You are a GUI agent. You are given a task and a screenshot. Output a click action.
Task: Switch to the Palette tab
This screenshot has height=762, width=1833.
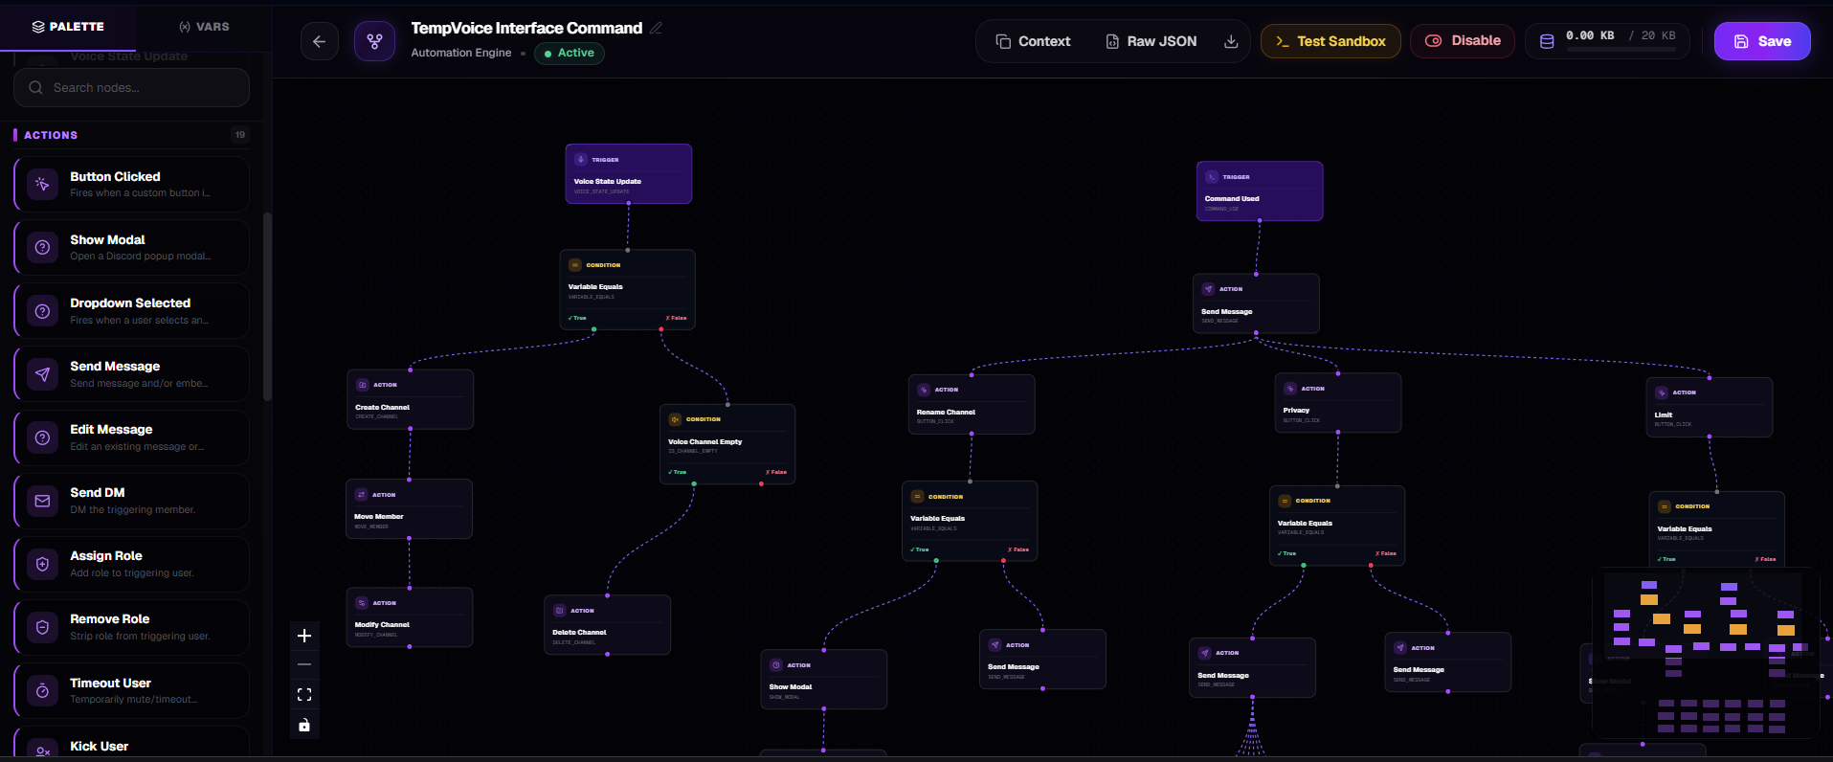(68, 27)
